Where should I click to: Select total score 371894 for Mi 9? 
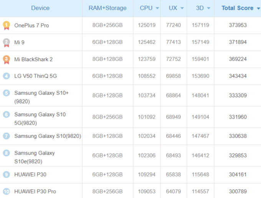[238, 42]
